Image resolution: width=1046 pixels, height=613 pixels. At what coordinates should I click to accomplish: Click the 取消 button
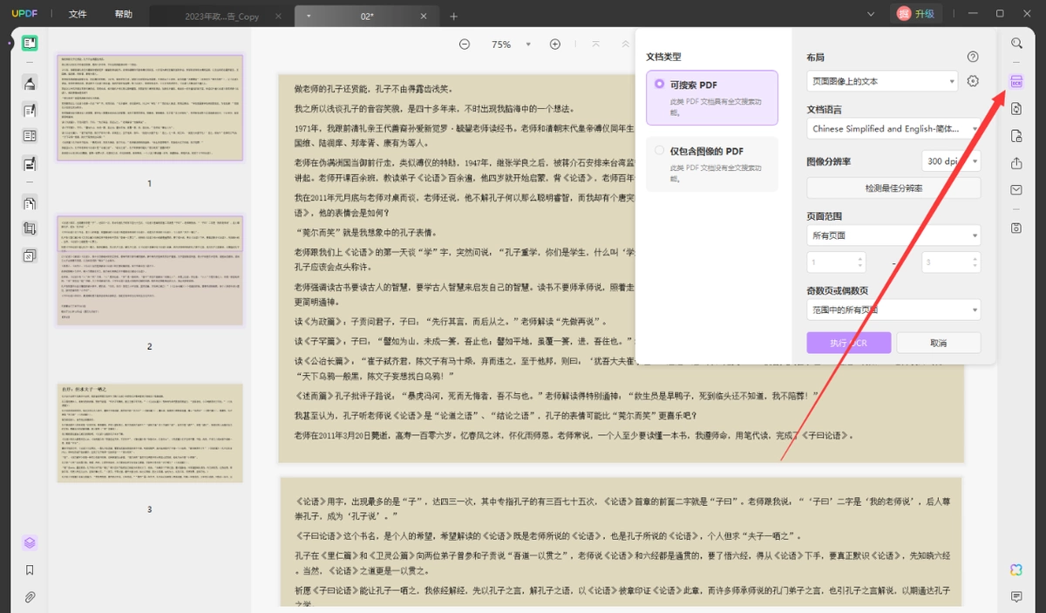point(939,343)
